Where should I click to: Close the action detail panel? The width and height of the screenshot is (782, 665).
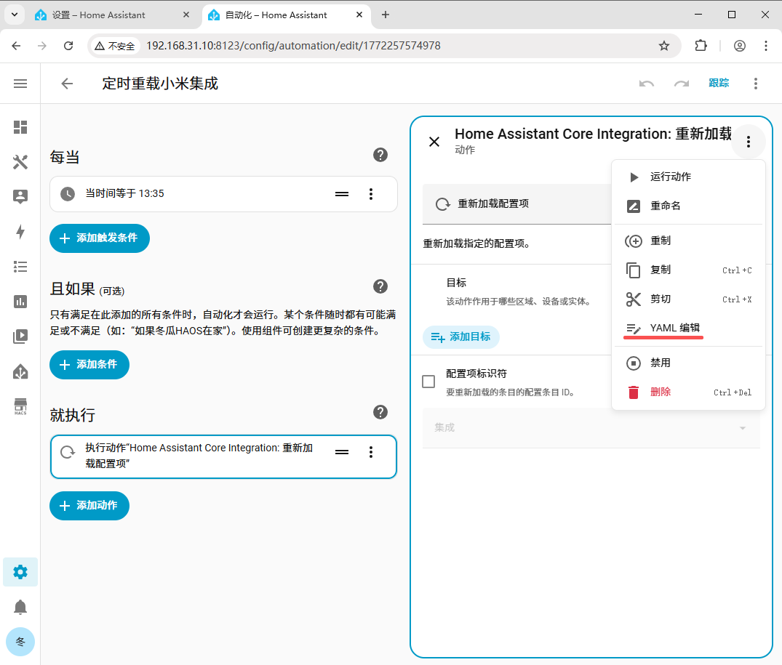(434, 142)
